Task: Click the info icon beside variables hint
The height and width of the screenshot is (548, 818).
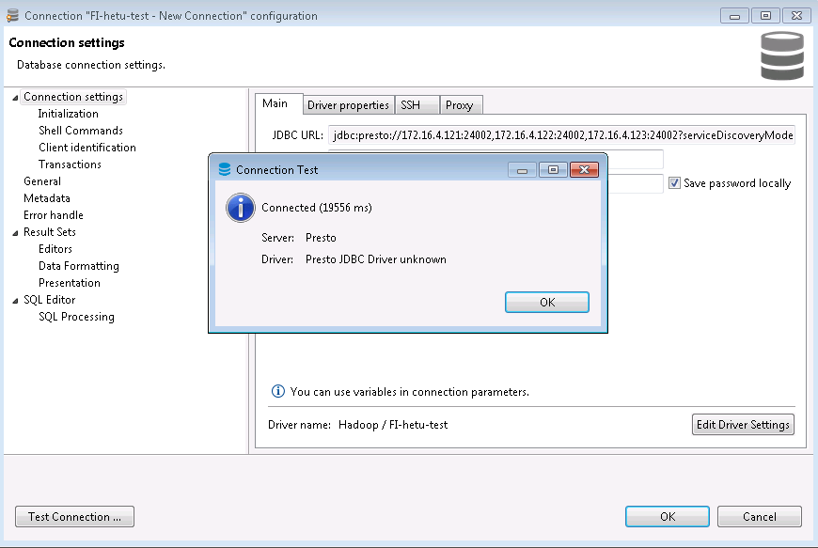Action: pyautogui.click(x=278, y=391)
